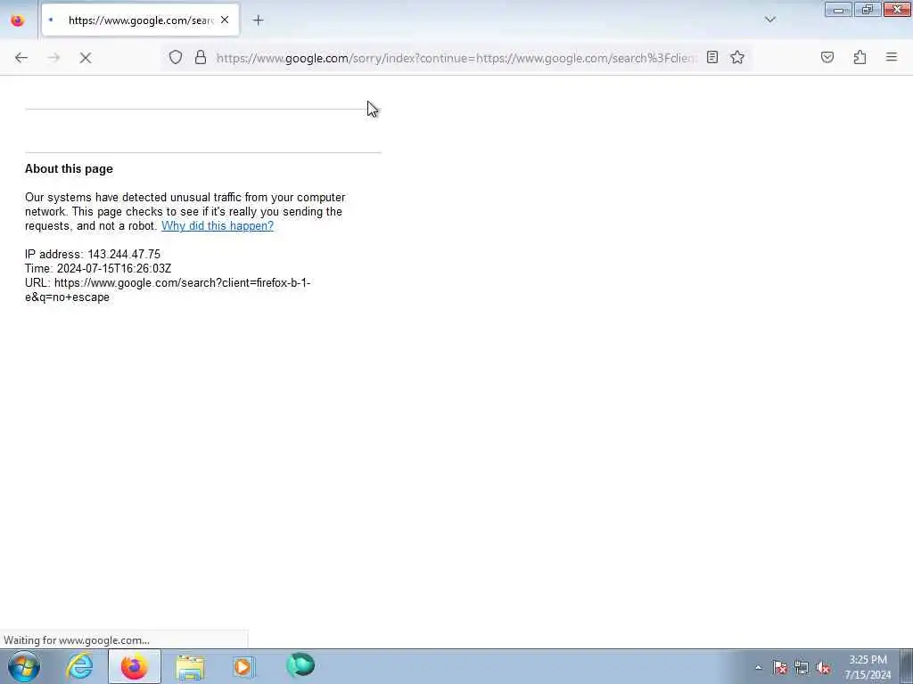
Task: Stop loading the page
Action: [x=85, y=58]
